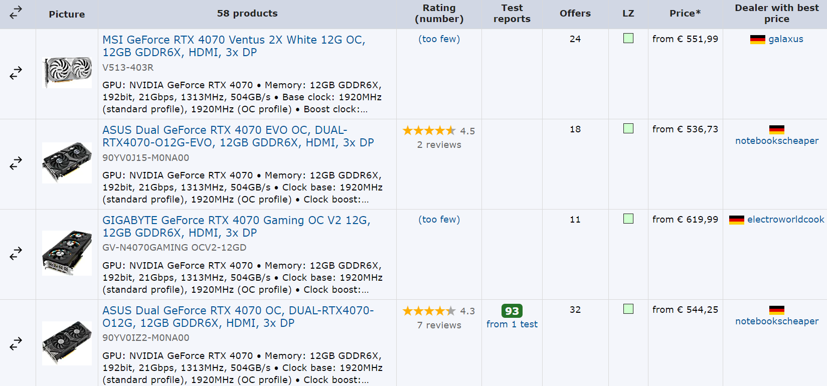Open ASUS Dual GeForce RTX 4070 OC link
Screen dimensions: 827x386
point(238,317)
